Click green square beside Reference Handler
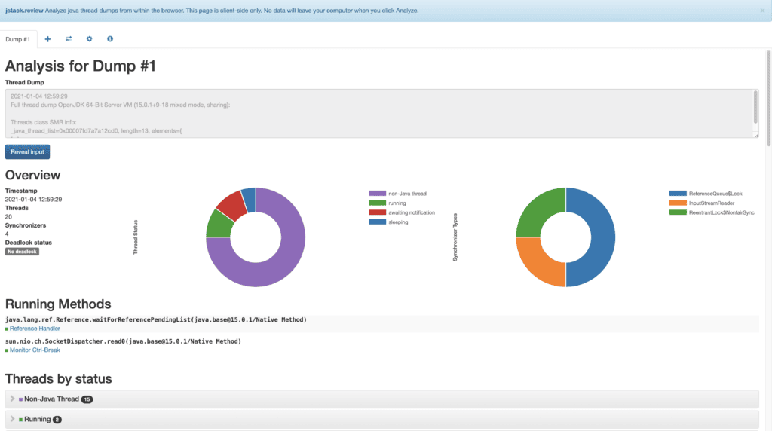Screen dimensions: 772x431 pos(7,329)
